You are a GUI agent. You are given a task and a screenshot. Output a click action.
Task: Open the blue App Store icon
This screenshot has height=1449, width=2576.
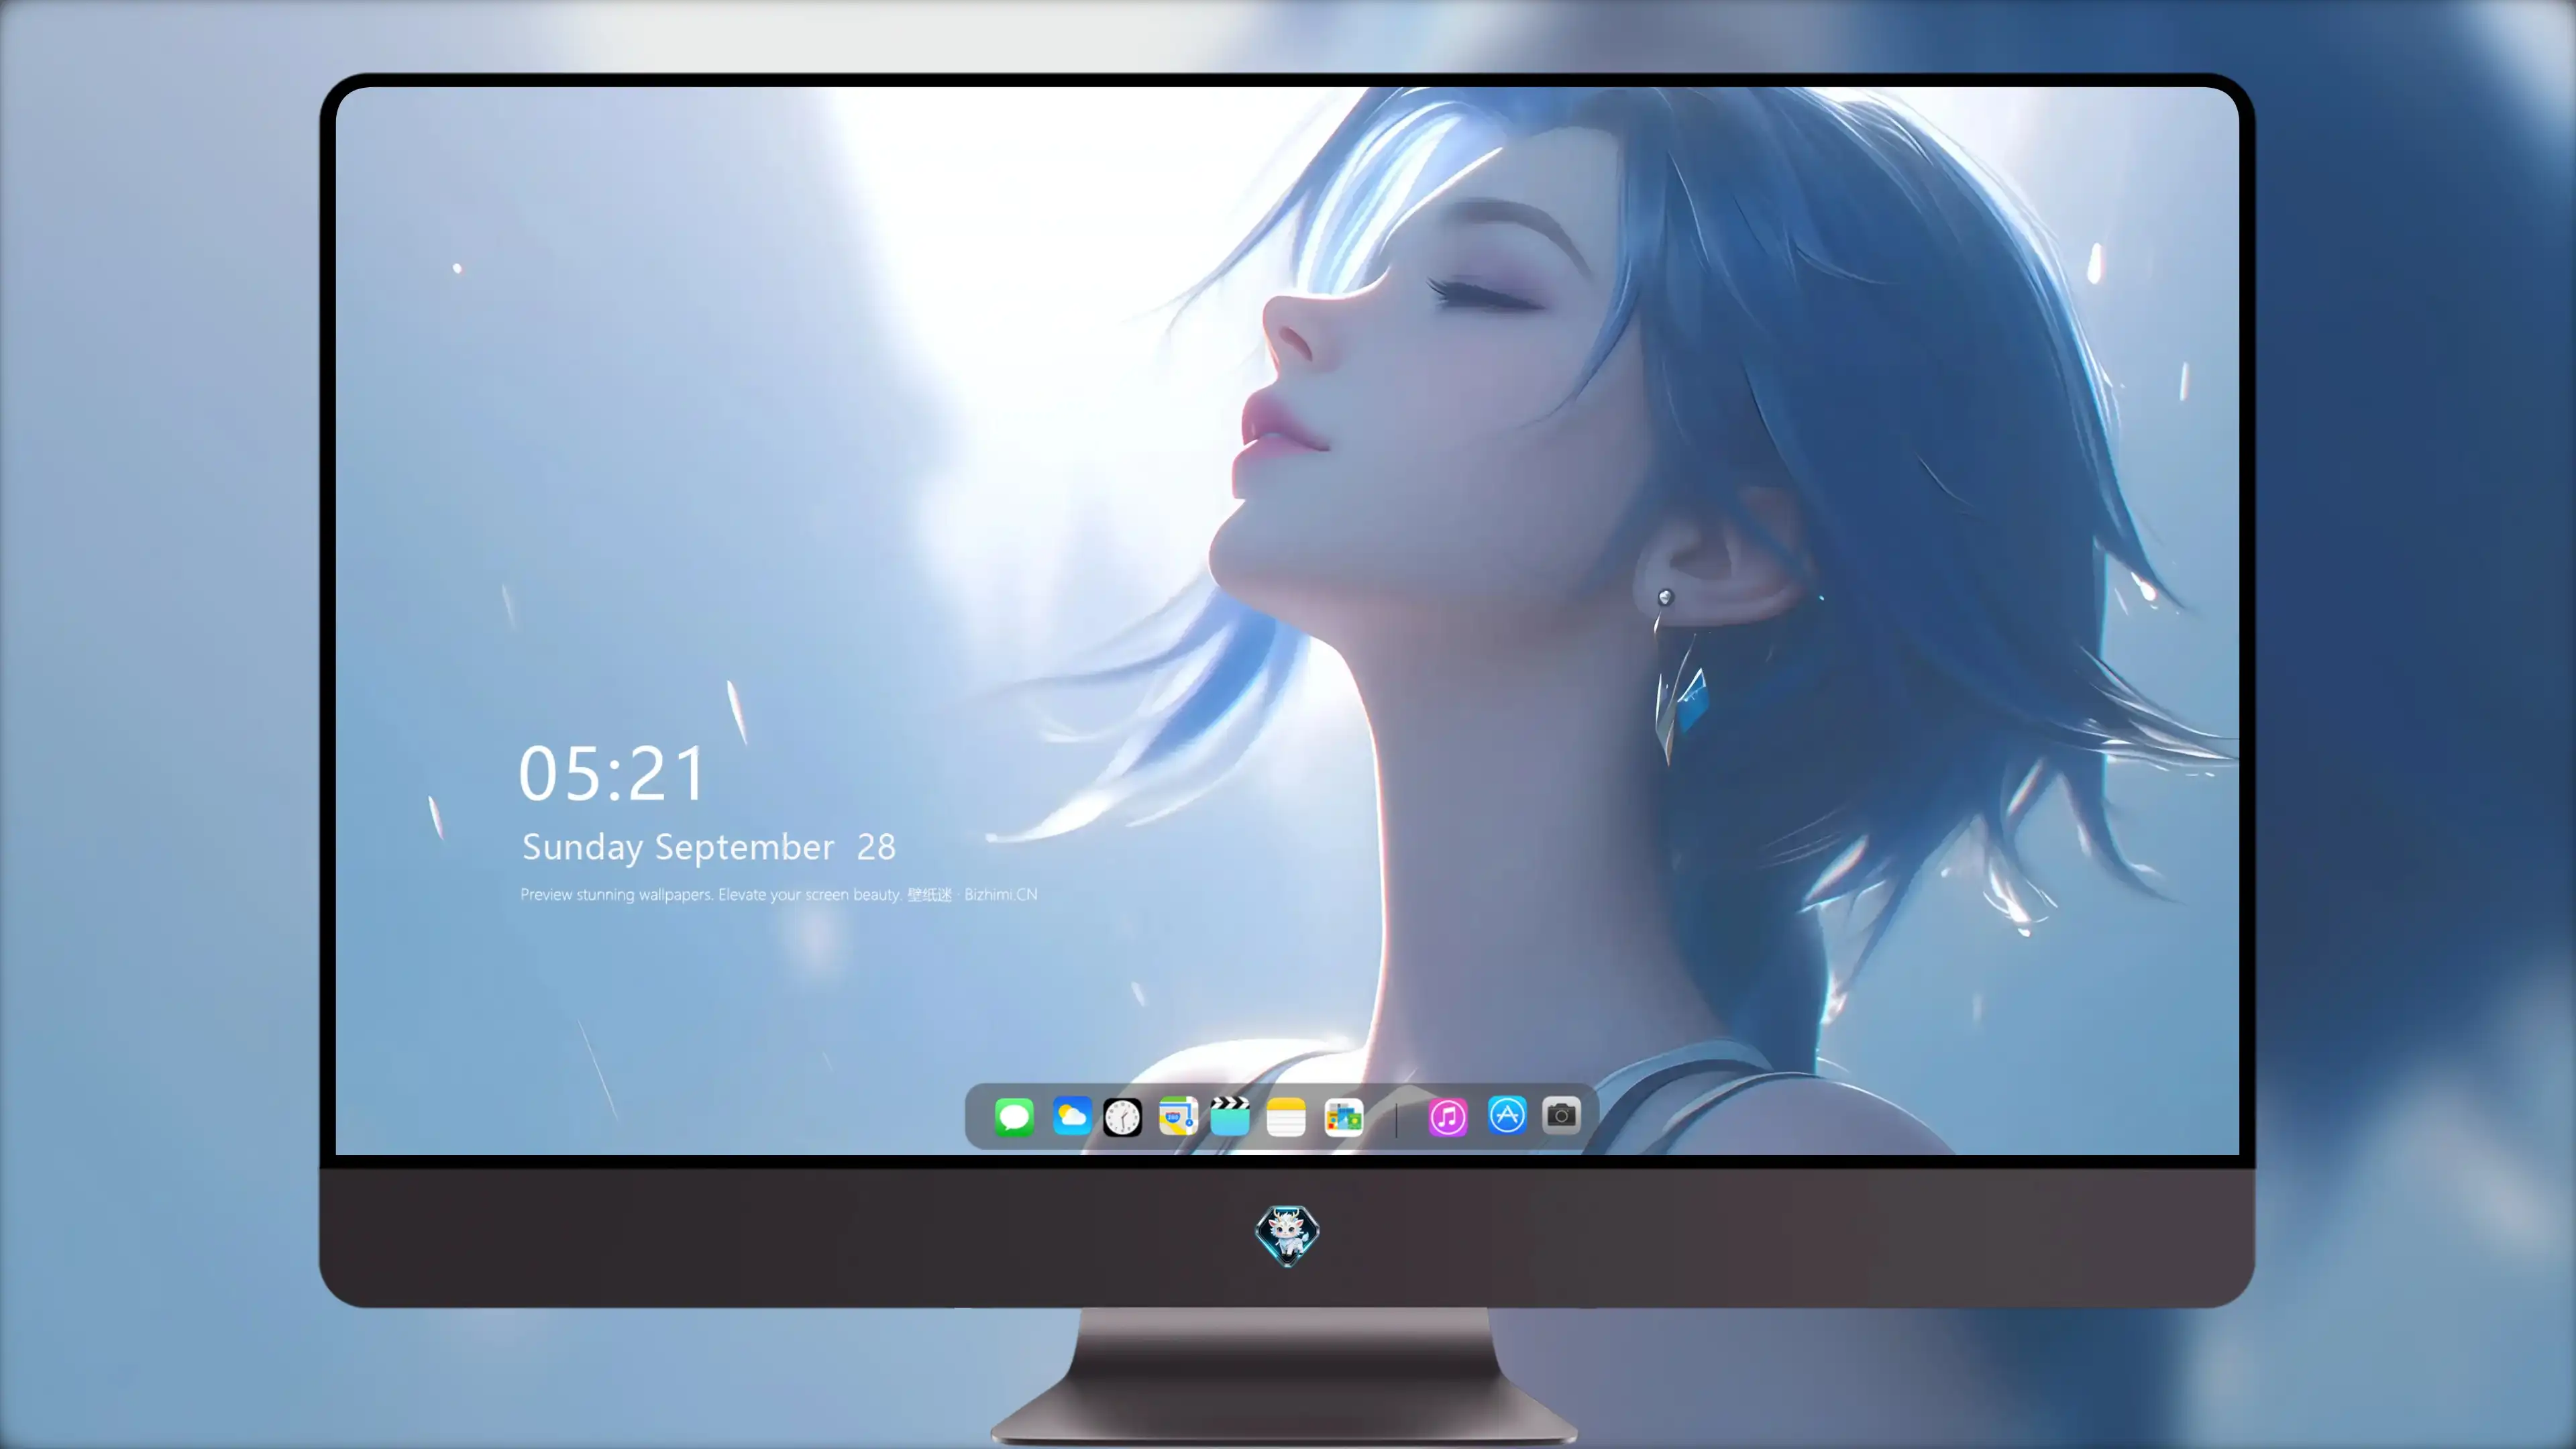(1507, 1115)
